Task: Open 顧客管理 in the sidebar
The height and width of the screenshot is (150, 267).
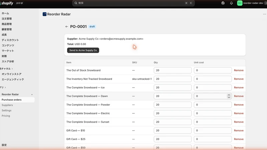Action: (7, 29)
